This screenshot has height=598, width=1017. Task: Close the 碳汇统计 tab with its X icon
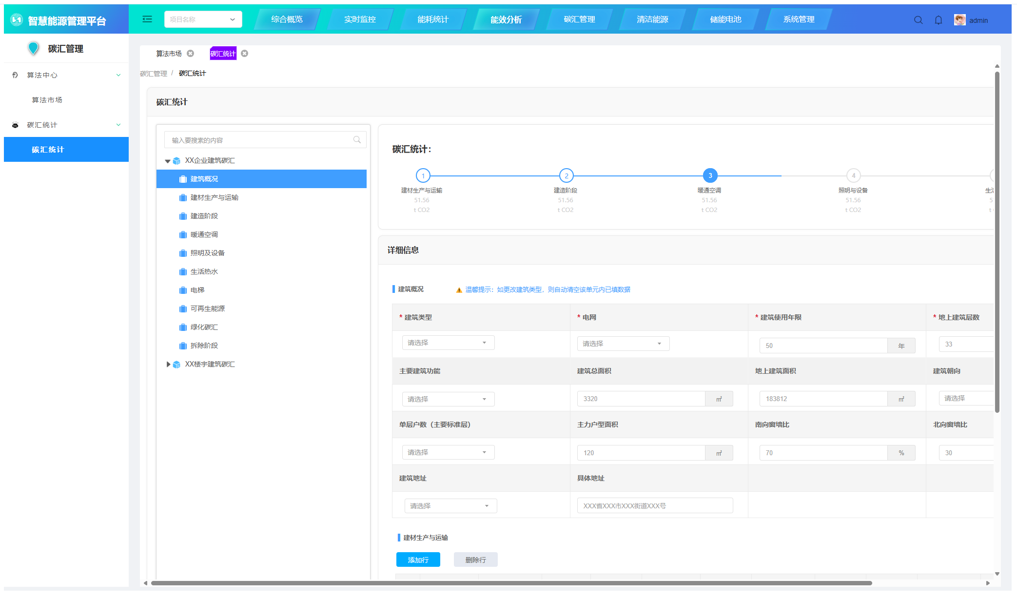tap(245, 54)
